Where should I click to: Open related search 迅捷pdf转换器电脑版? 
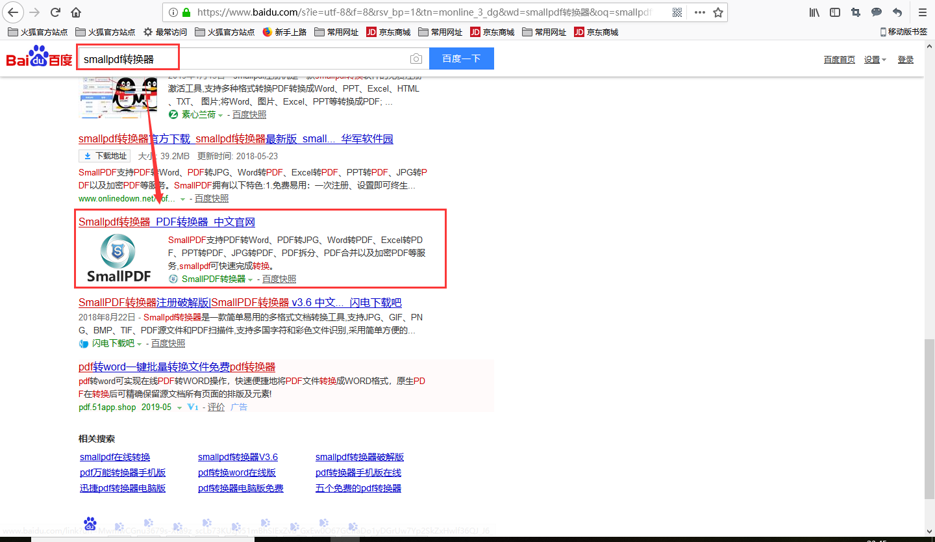(x=123, y=488)
